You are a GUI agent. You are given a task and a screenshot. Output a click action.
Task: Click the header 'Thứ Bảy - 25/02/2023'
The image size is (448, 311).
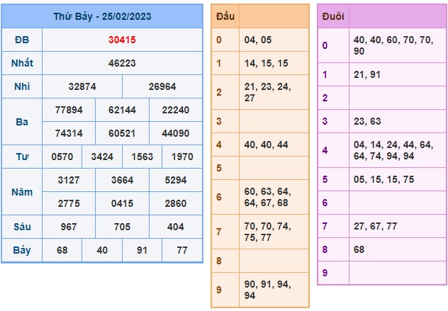tap(102, 16)
